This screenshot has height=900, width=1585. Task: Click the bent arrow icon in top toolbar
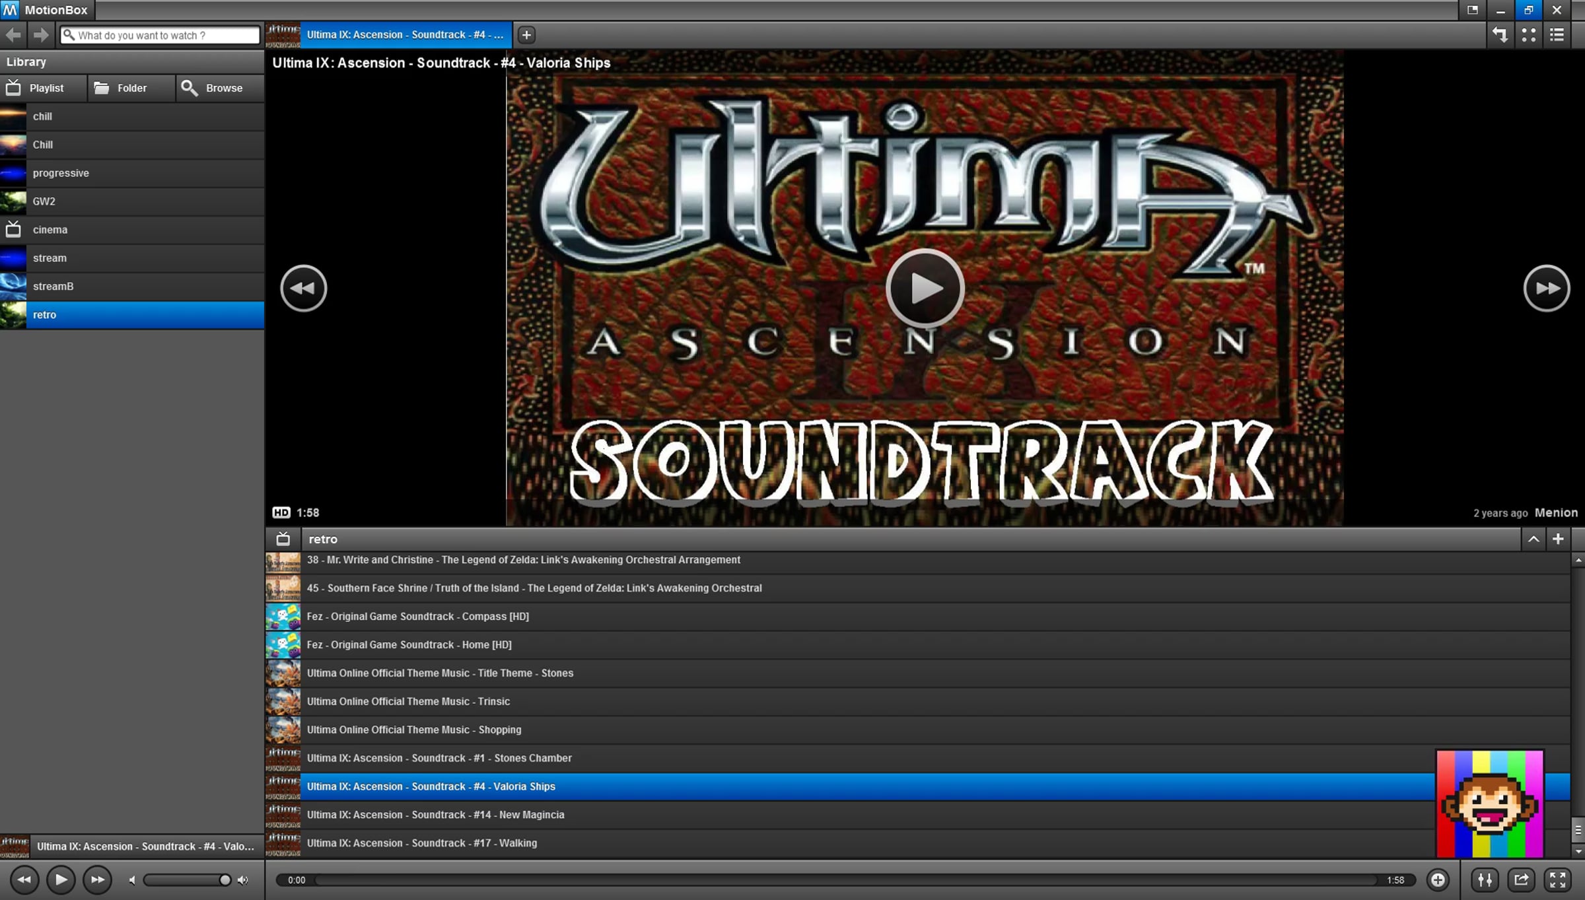click(1500, 35)
